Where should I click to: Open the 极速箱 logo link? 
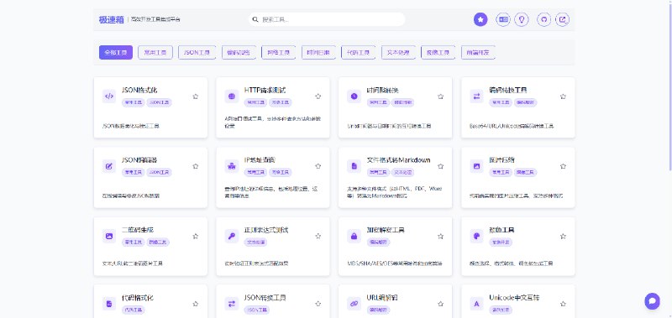[x=112, y=19]
